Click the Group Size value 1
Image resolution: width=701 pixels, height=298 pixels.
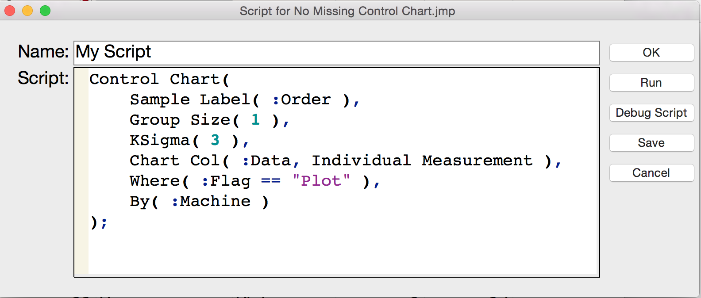pyautogui.click(x=255, y=120)
